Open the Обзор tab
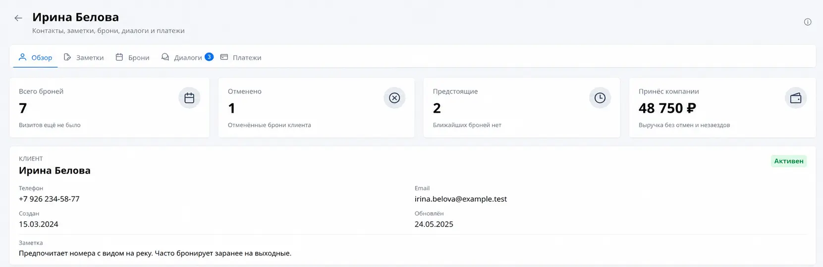This screenshot has width=823, height=267. (35, 57)
